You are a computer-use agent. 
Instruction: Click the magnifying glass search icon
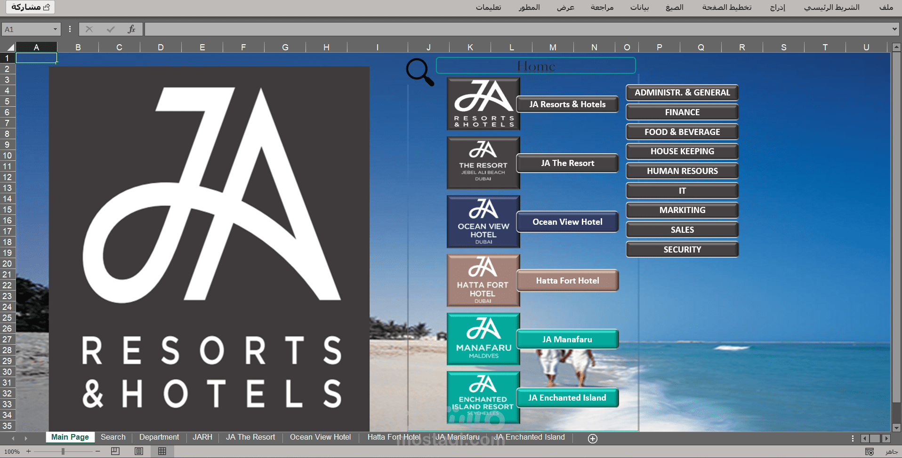point(420,71)
